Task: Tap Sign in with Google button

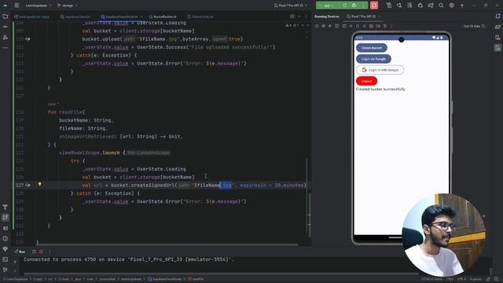Action: pos(380,70)
